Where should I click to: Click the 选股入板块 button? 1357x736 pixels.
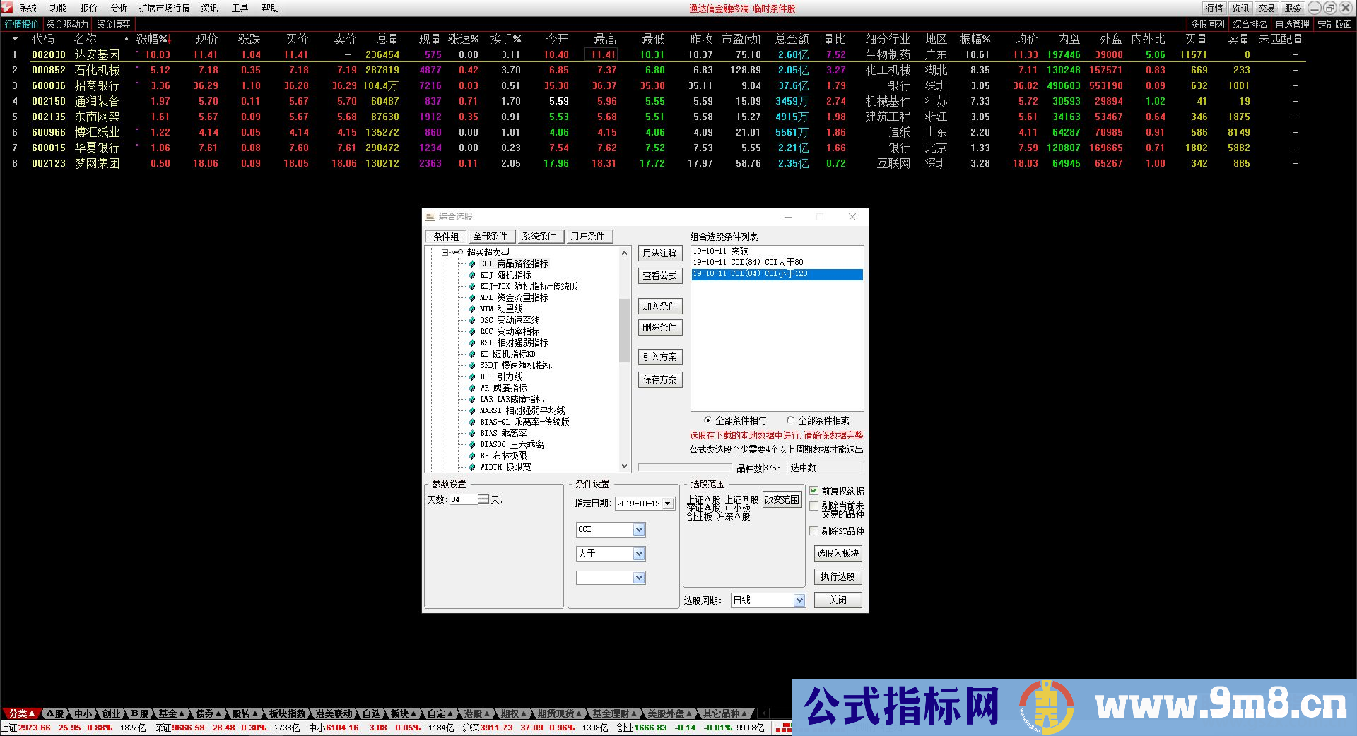838,553
